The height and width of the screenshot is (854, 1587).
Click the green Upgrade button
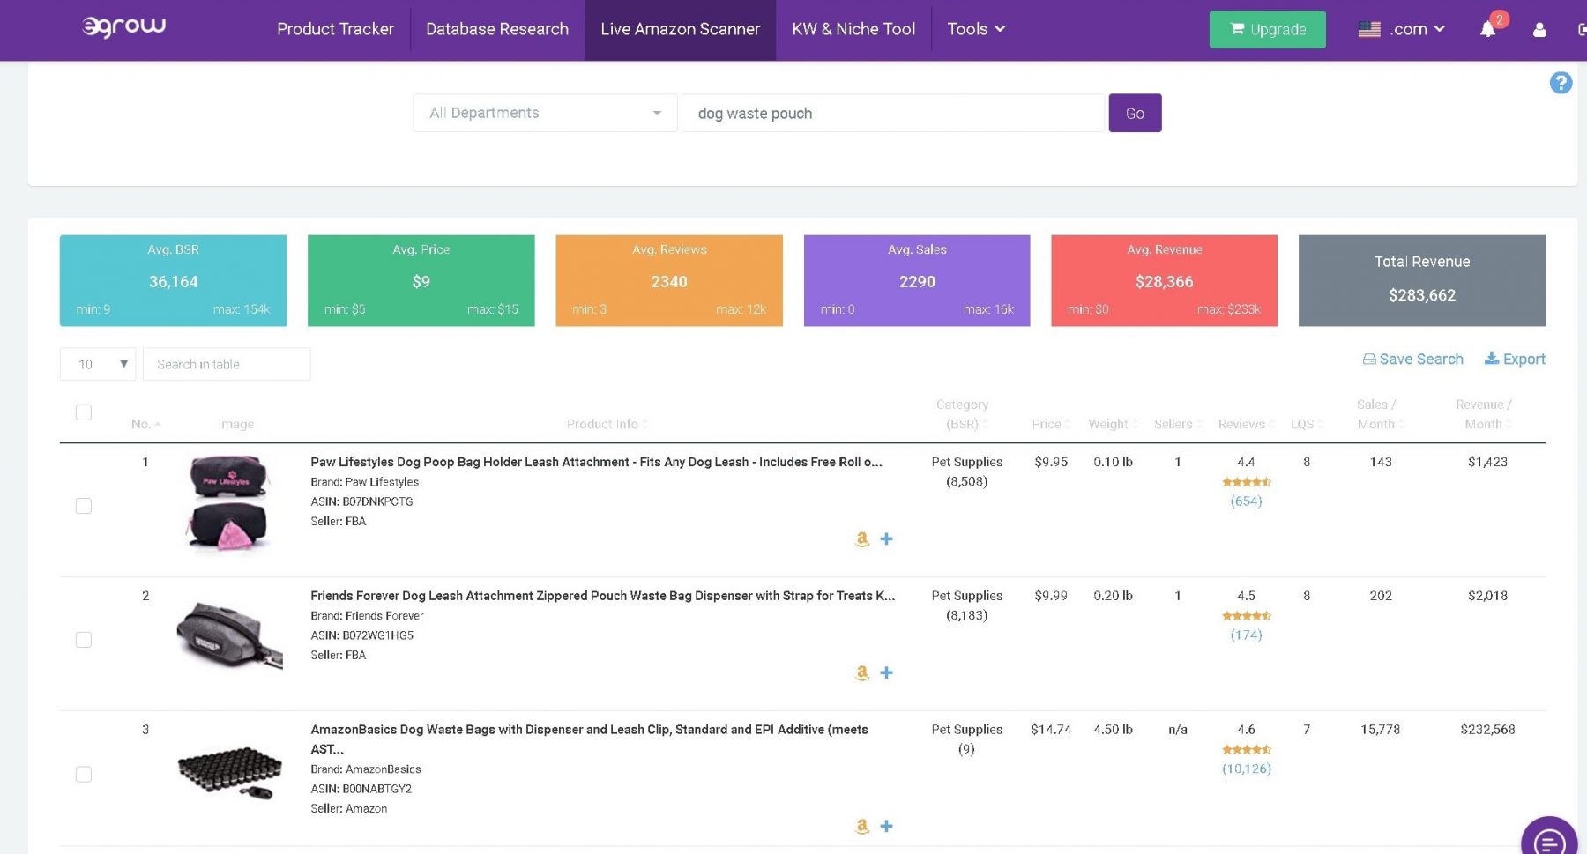1267,30
